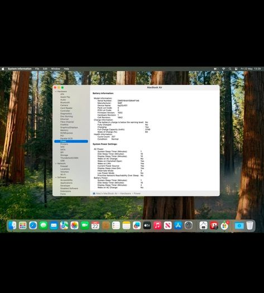Click Power in the bottom path bar
The width and height of the screenshot is (264, 293).
coord(137,194)
